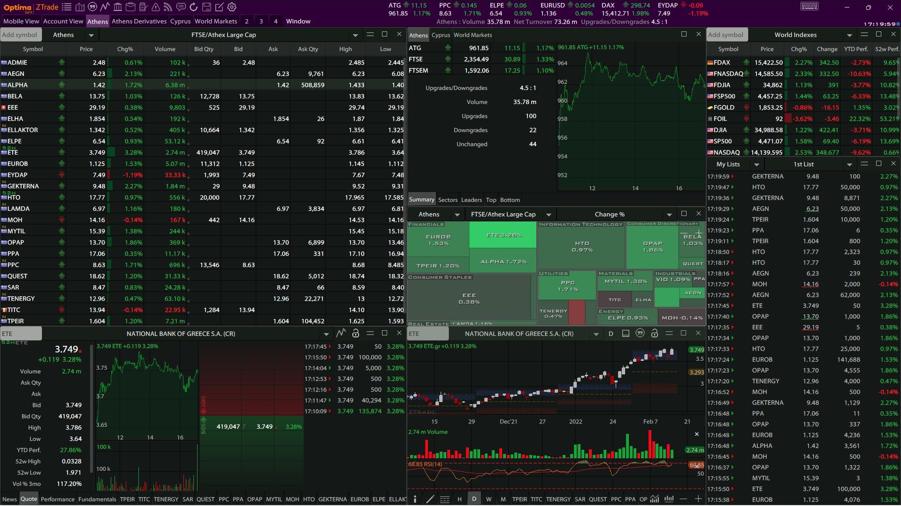Open Fundamentals tab in ETE quote panel
Viewport: 901px width, 506px height.
[x=97, y=499]
